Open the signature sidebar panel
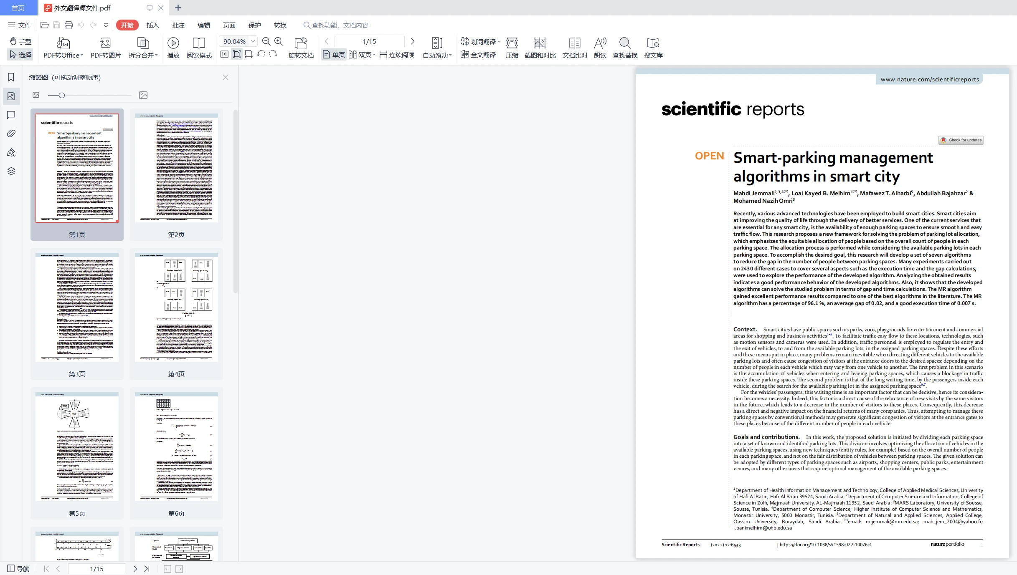Image resolution: width=1017 pixels, height=575 pixels. [11, 152]
